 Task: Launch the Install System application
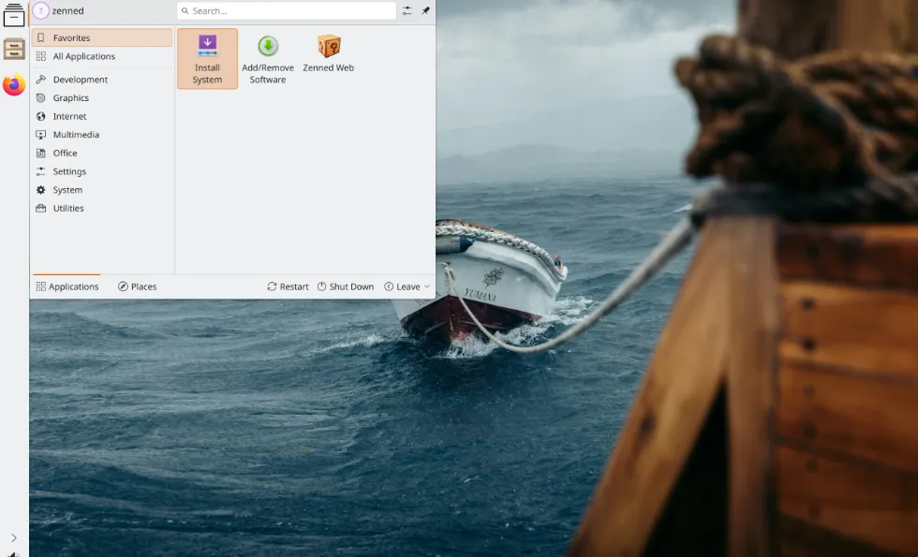207,58
